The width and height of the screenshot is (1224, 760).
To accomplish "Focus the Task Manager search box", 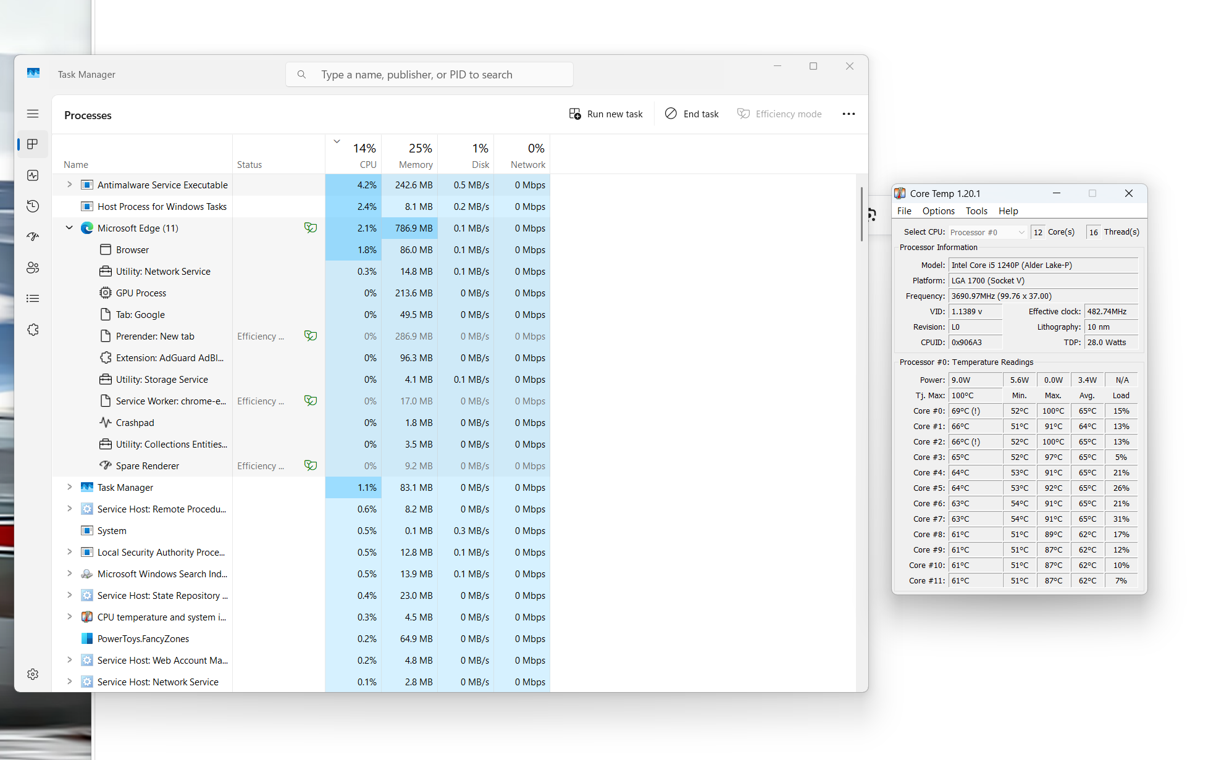I will [x=429, y=75].
